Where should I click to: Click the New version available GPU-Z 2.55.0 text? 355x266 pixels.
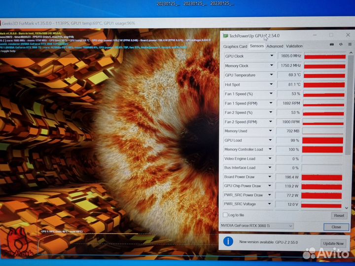click(x=269, y=242)
